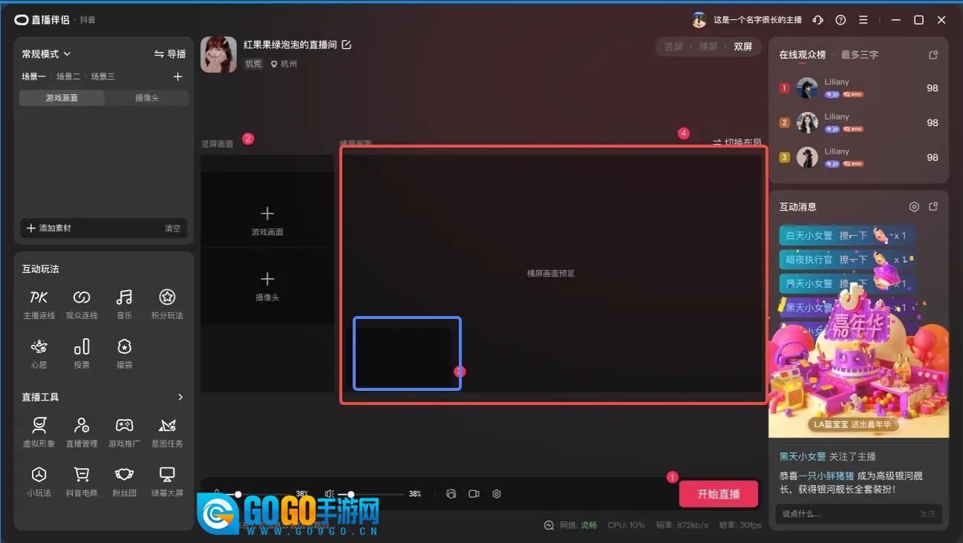Open the 主播连线 PK feature
This screenshot has height=543, width=963.
tap(39, 304)
